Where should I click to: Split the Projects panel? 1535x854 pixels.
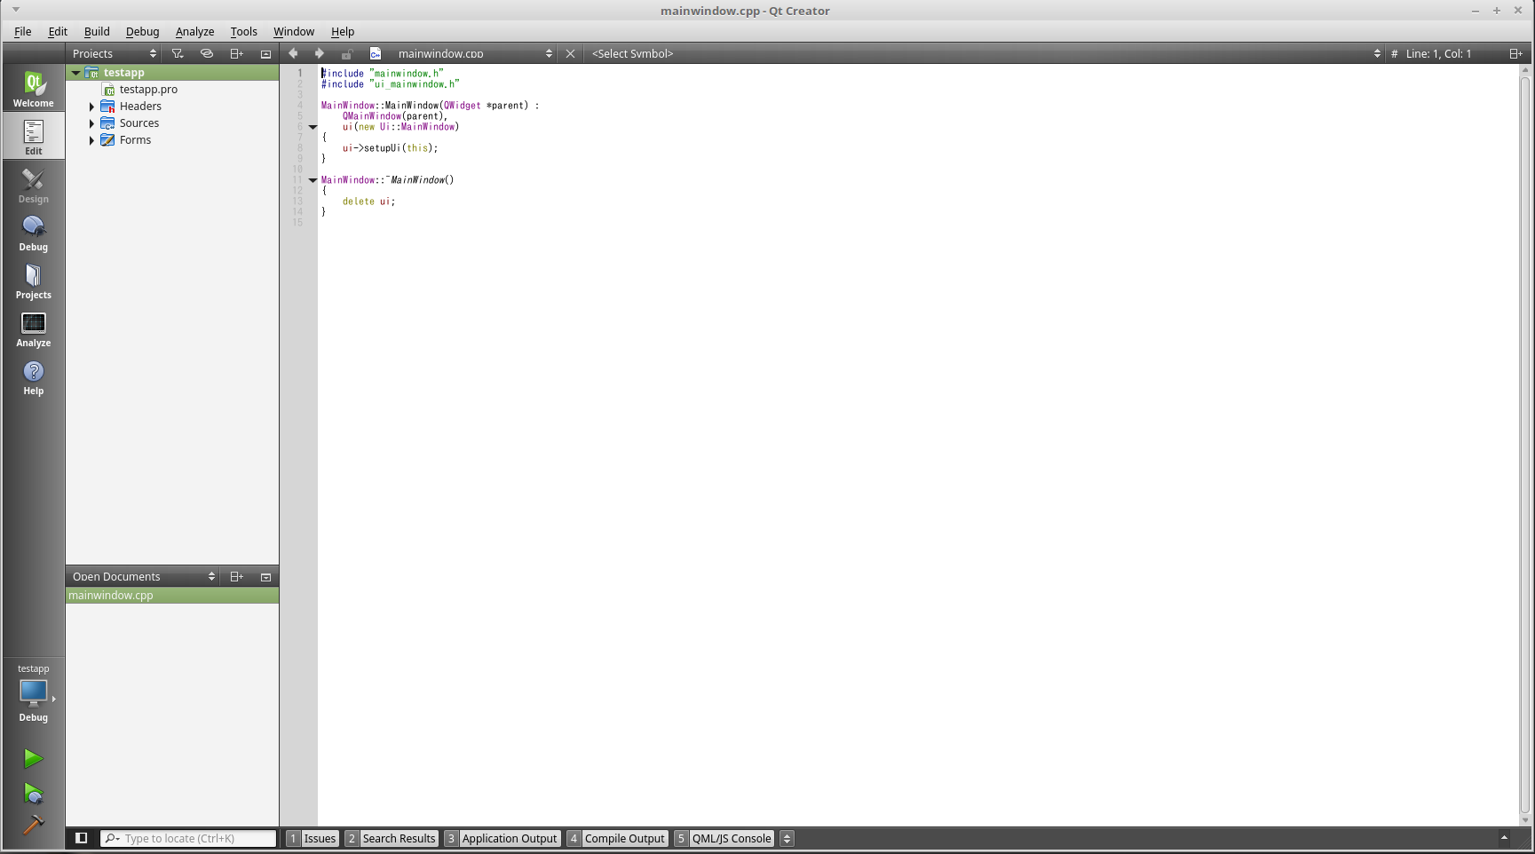pos(236,53)
